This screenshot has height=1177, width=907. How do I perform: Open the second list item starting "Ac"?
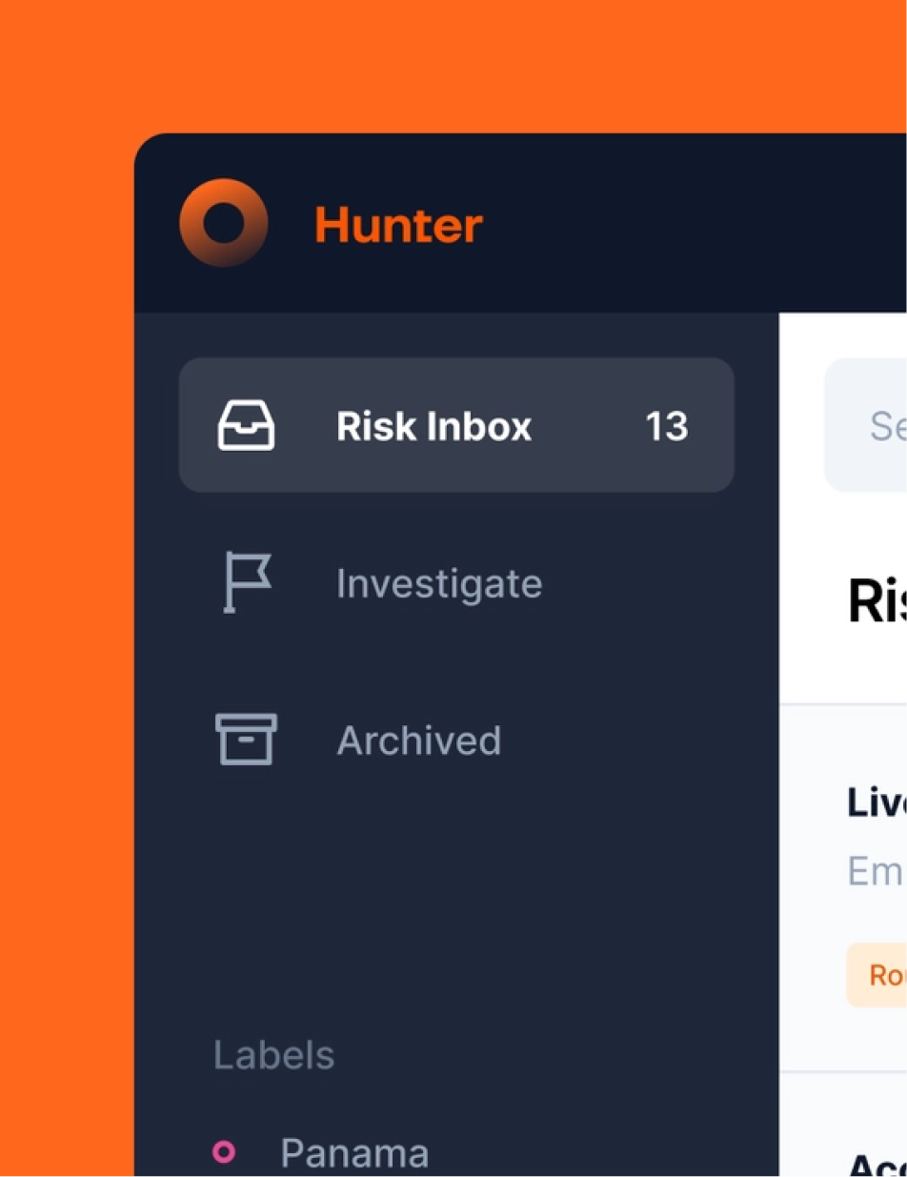click(x=876, y=1164)
